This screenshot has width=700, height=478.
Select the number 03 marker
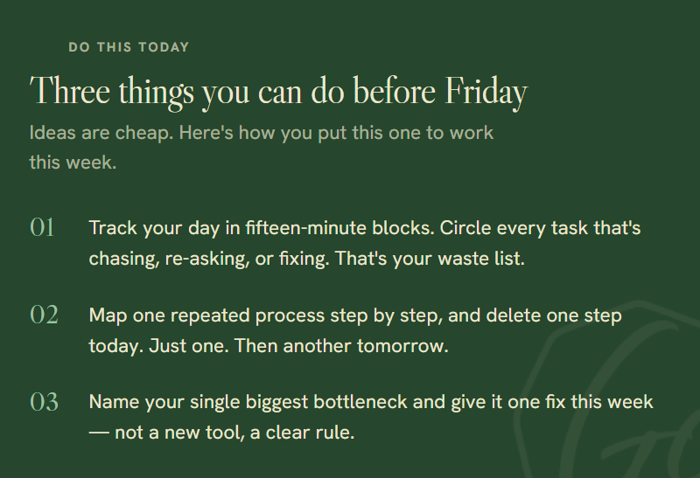[x=44, y=402]
